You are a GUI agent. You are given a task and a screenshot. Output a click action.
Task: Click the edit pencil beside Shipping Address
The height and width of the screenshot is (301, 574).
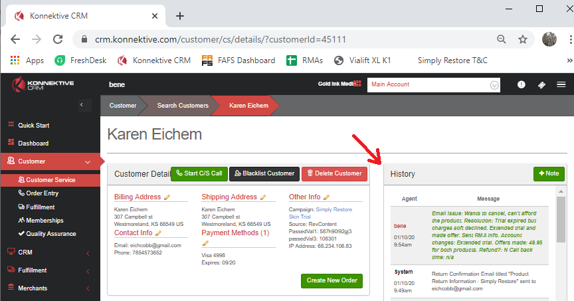(264, 197)
